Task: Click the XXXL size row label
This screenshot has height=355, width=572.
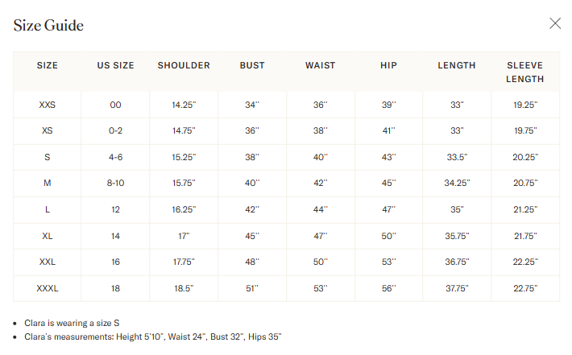Action: point(47,288)
